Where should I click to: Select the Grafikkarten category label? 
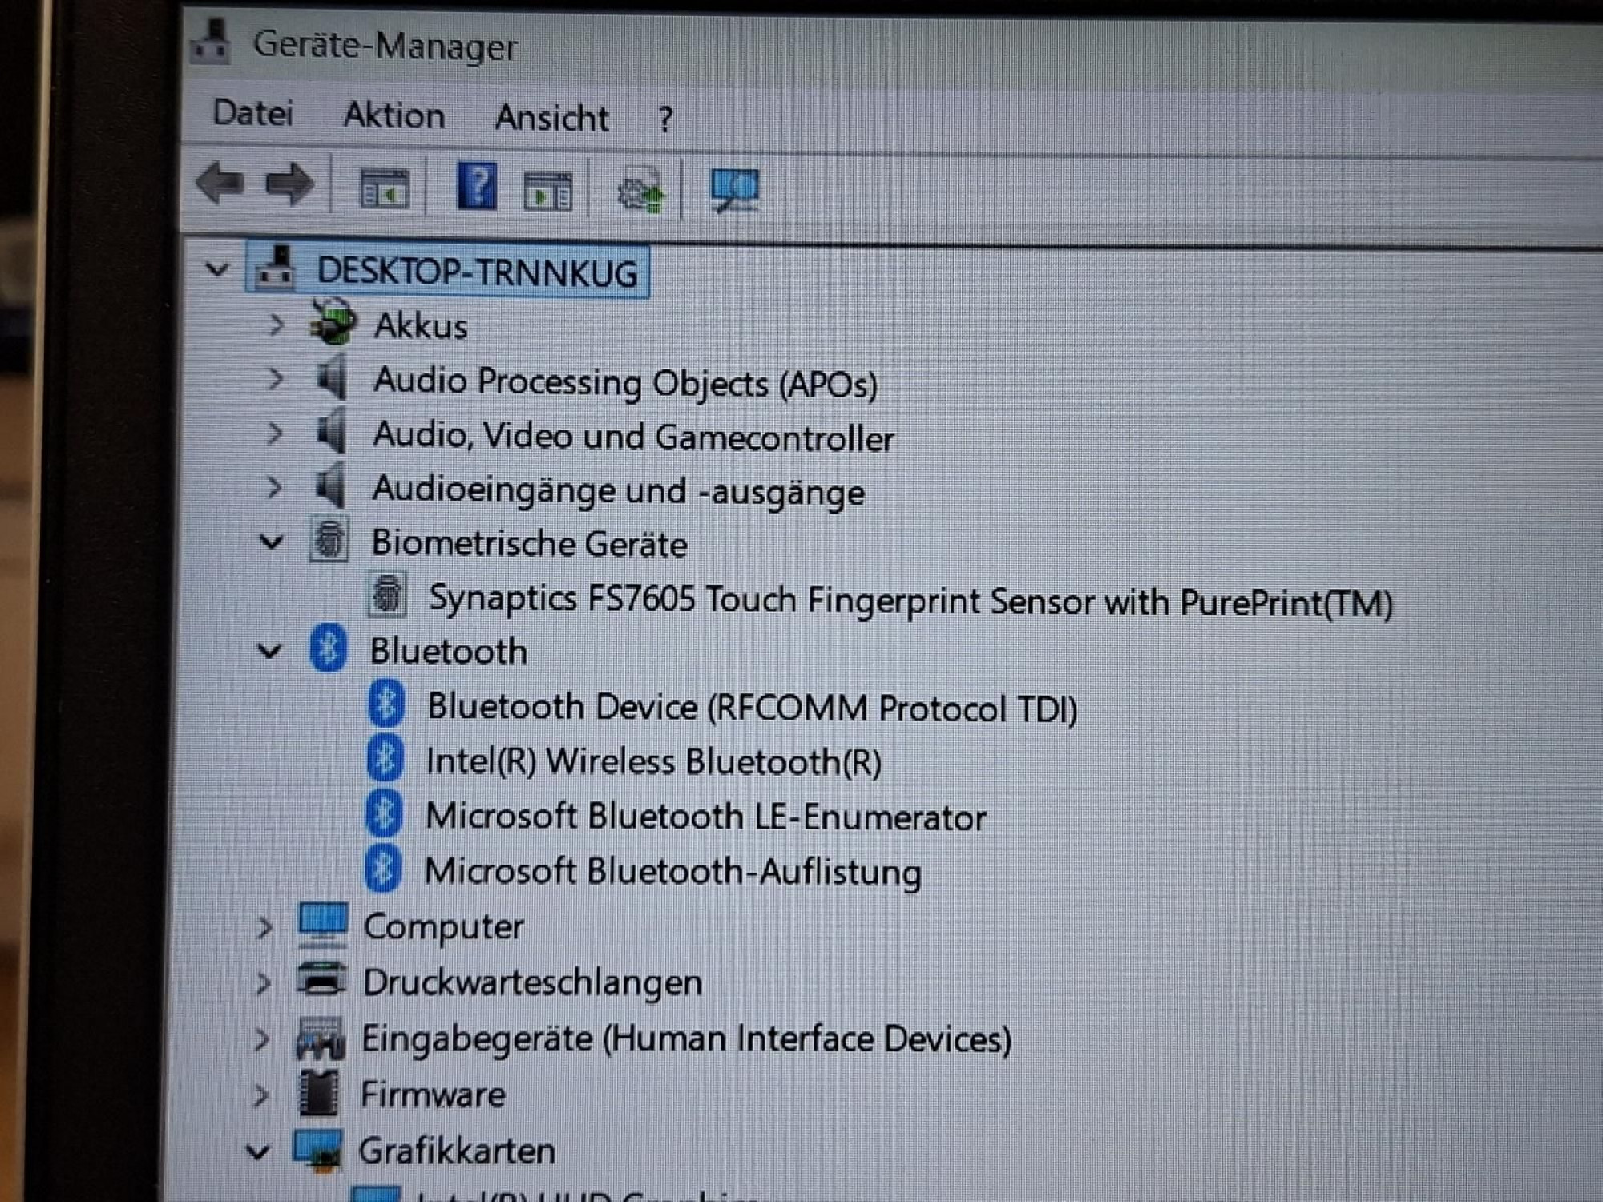(456, 1152)
